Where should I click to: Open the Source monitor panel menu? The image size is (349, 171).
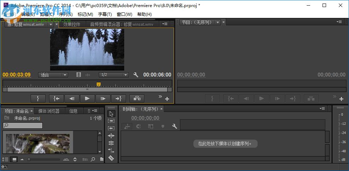(165, 24)
